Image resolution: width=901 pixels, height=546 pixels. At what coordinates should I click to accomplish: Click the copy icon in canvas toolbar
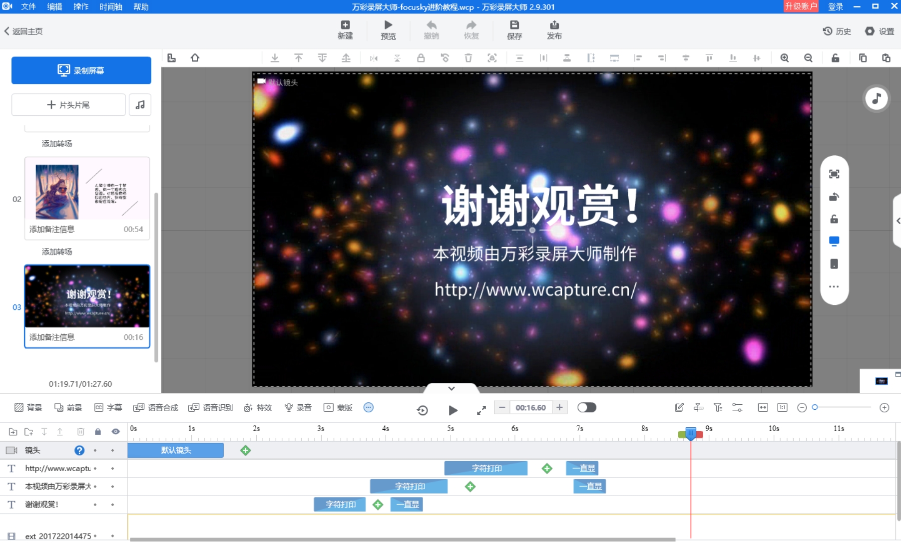[863, 58]
